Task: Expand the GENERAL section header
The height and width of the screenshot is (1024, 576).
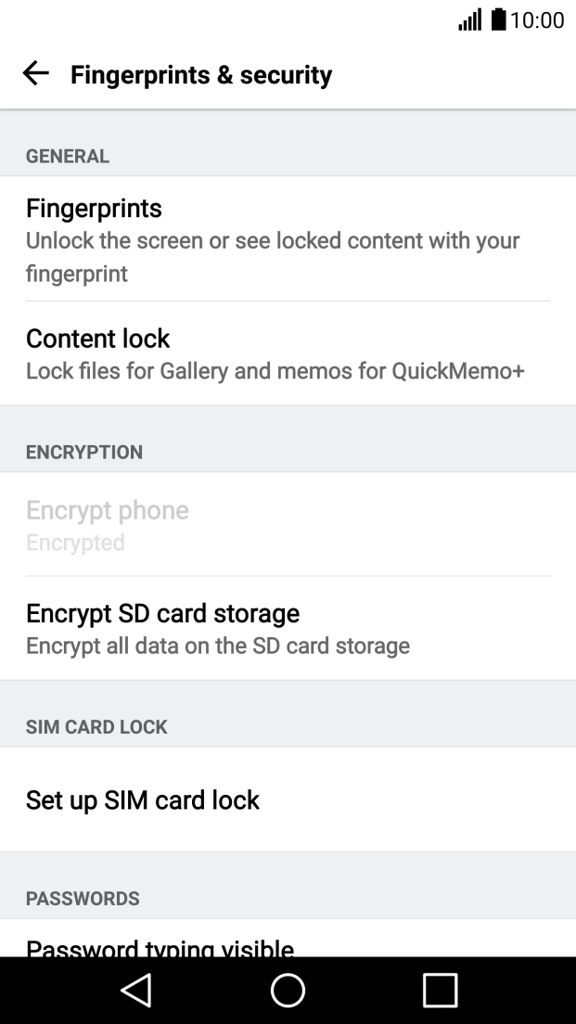Action: 67,156
